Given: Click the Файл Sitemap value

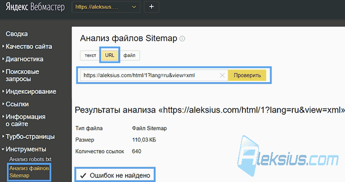Looking at the screenshot, I should click(149, 128).
